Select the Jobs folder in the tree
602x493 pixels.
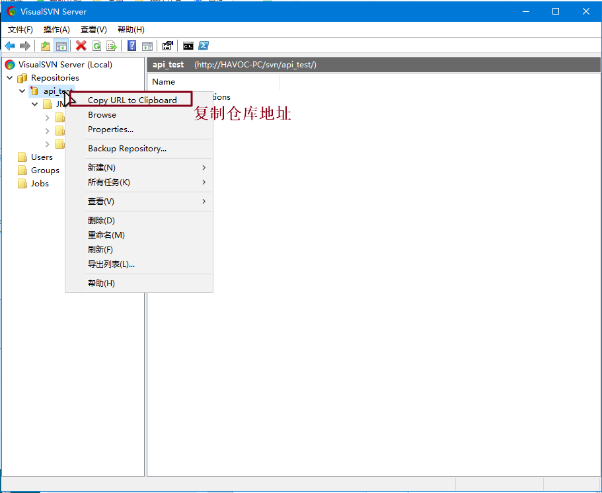(x=40, y=184)
